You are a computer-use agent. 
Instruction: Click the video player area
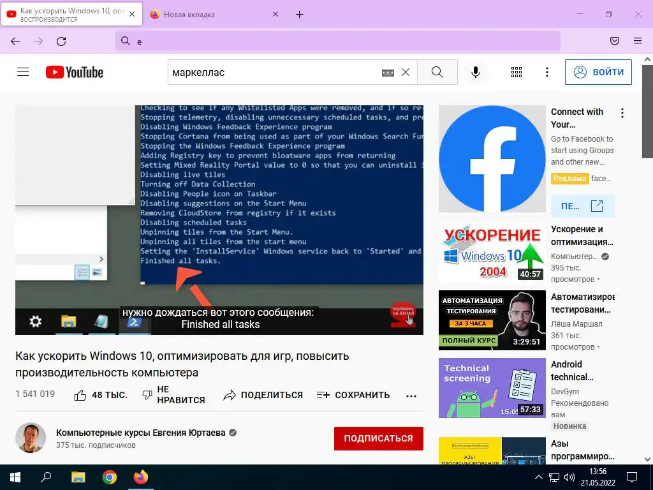(x=219, y=219)
